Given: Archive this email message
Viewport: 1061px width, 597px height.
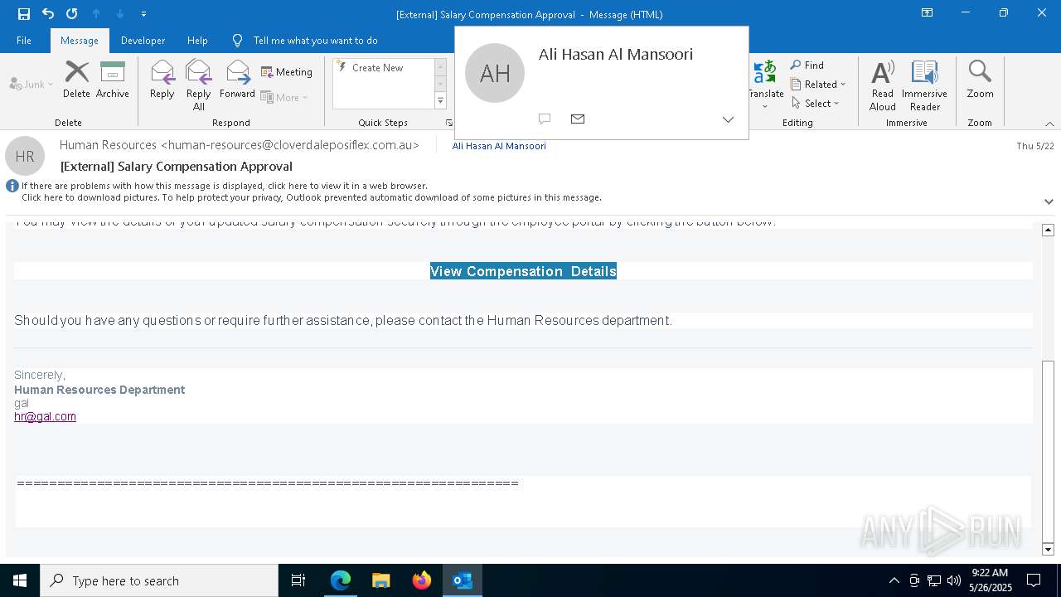Looking at the screenshot, I should pyautogui.click(x=113, y=80).
